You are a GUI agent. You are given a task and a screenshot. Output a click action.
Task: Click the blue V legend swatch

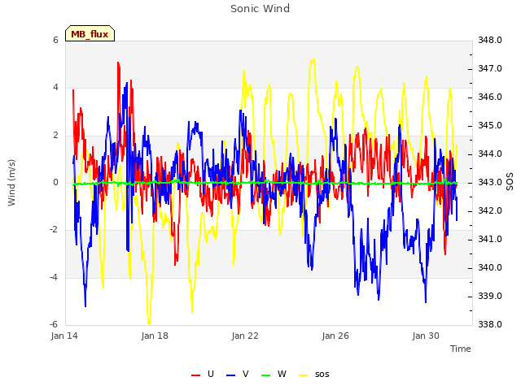(x=230, y=375)
